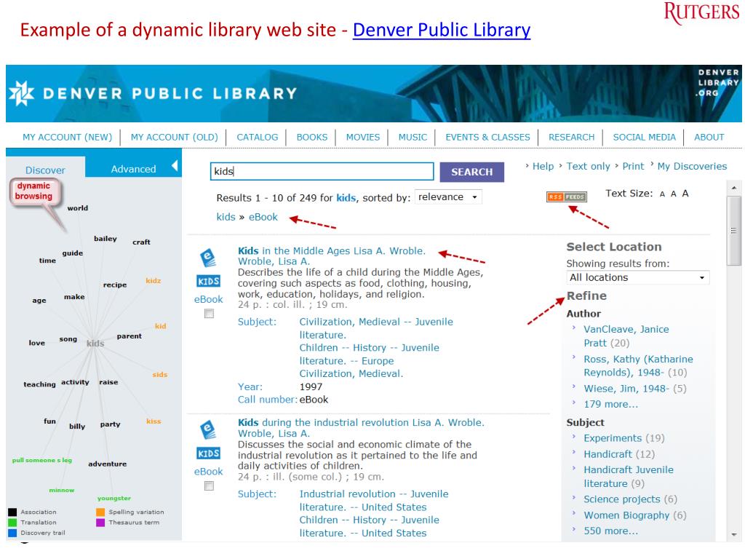
Task: Click the eBook icon for Kids in Middle Ages
Action: coord(208,258)
